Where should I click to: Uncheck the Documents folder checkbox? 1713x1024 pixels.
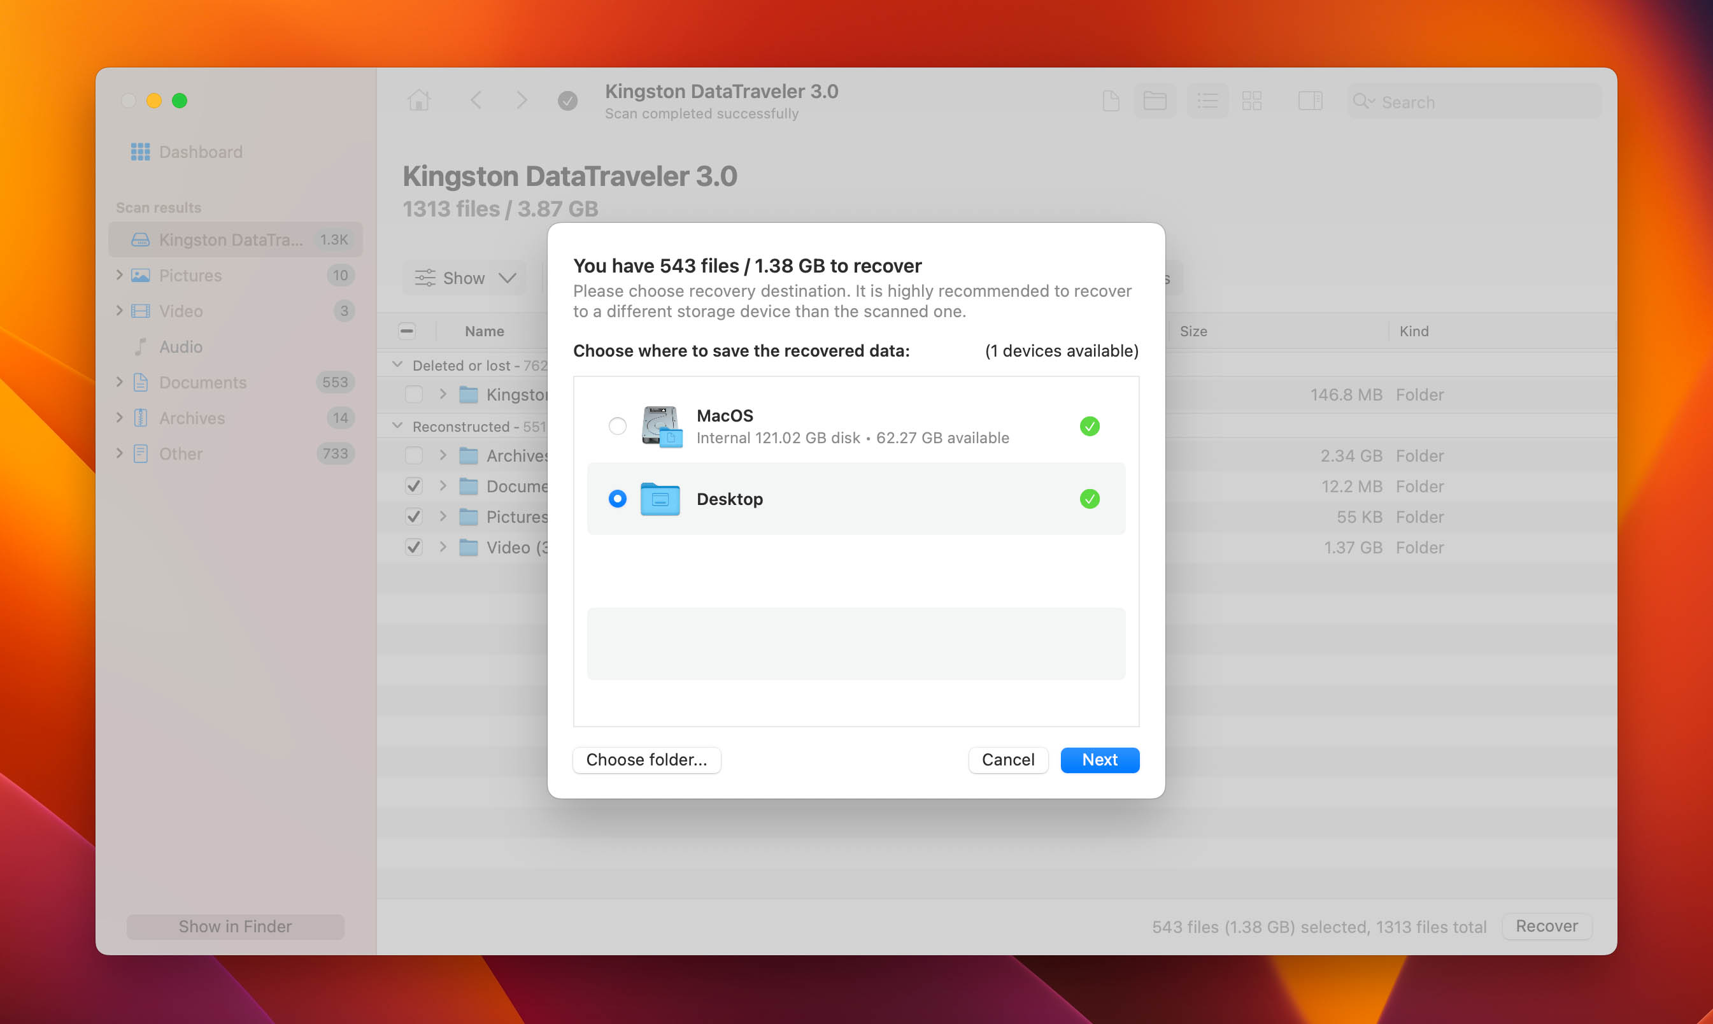(414, 486)
